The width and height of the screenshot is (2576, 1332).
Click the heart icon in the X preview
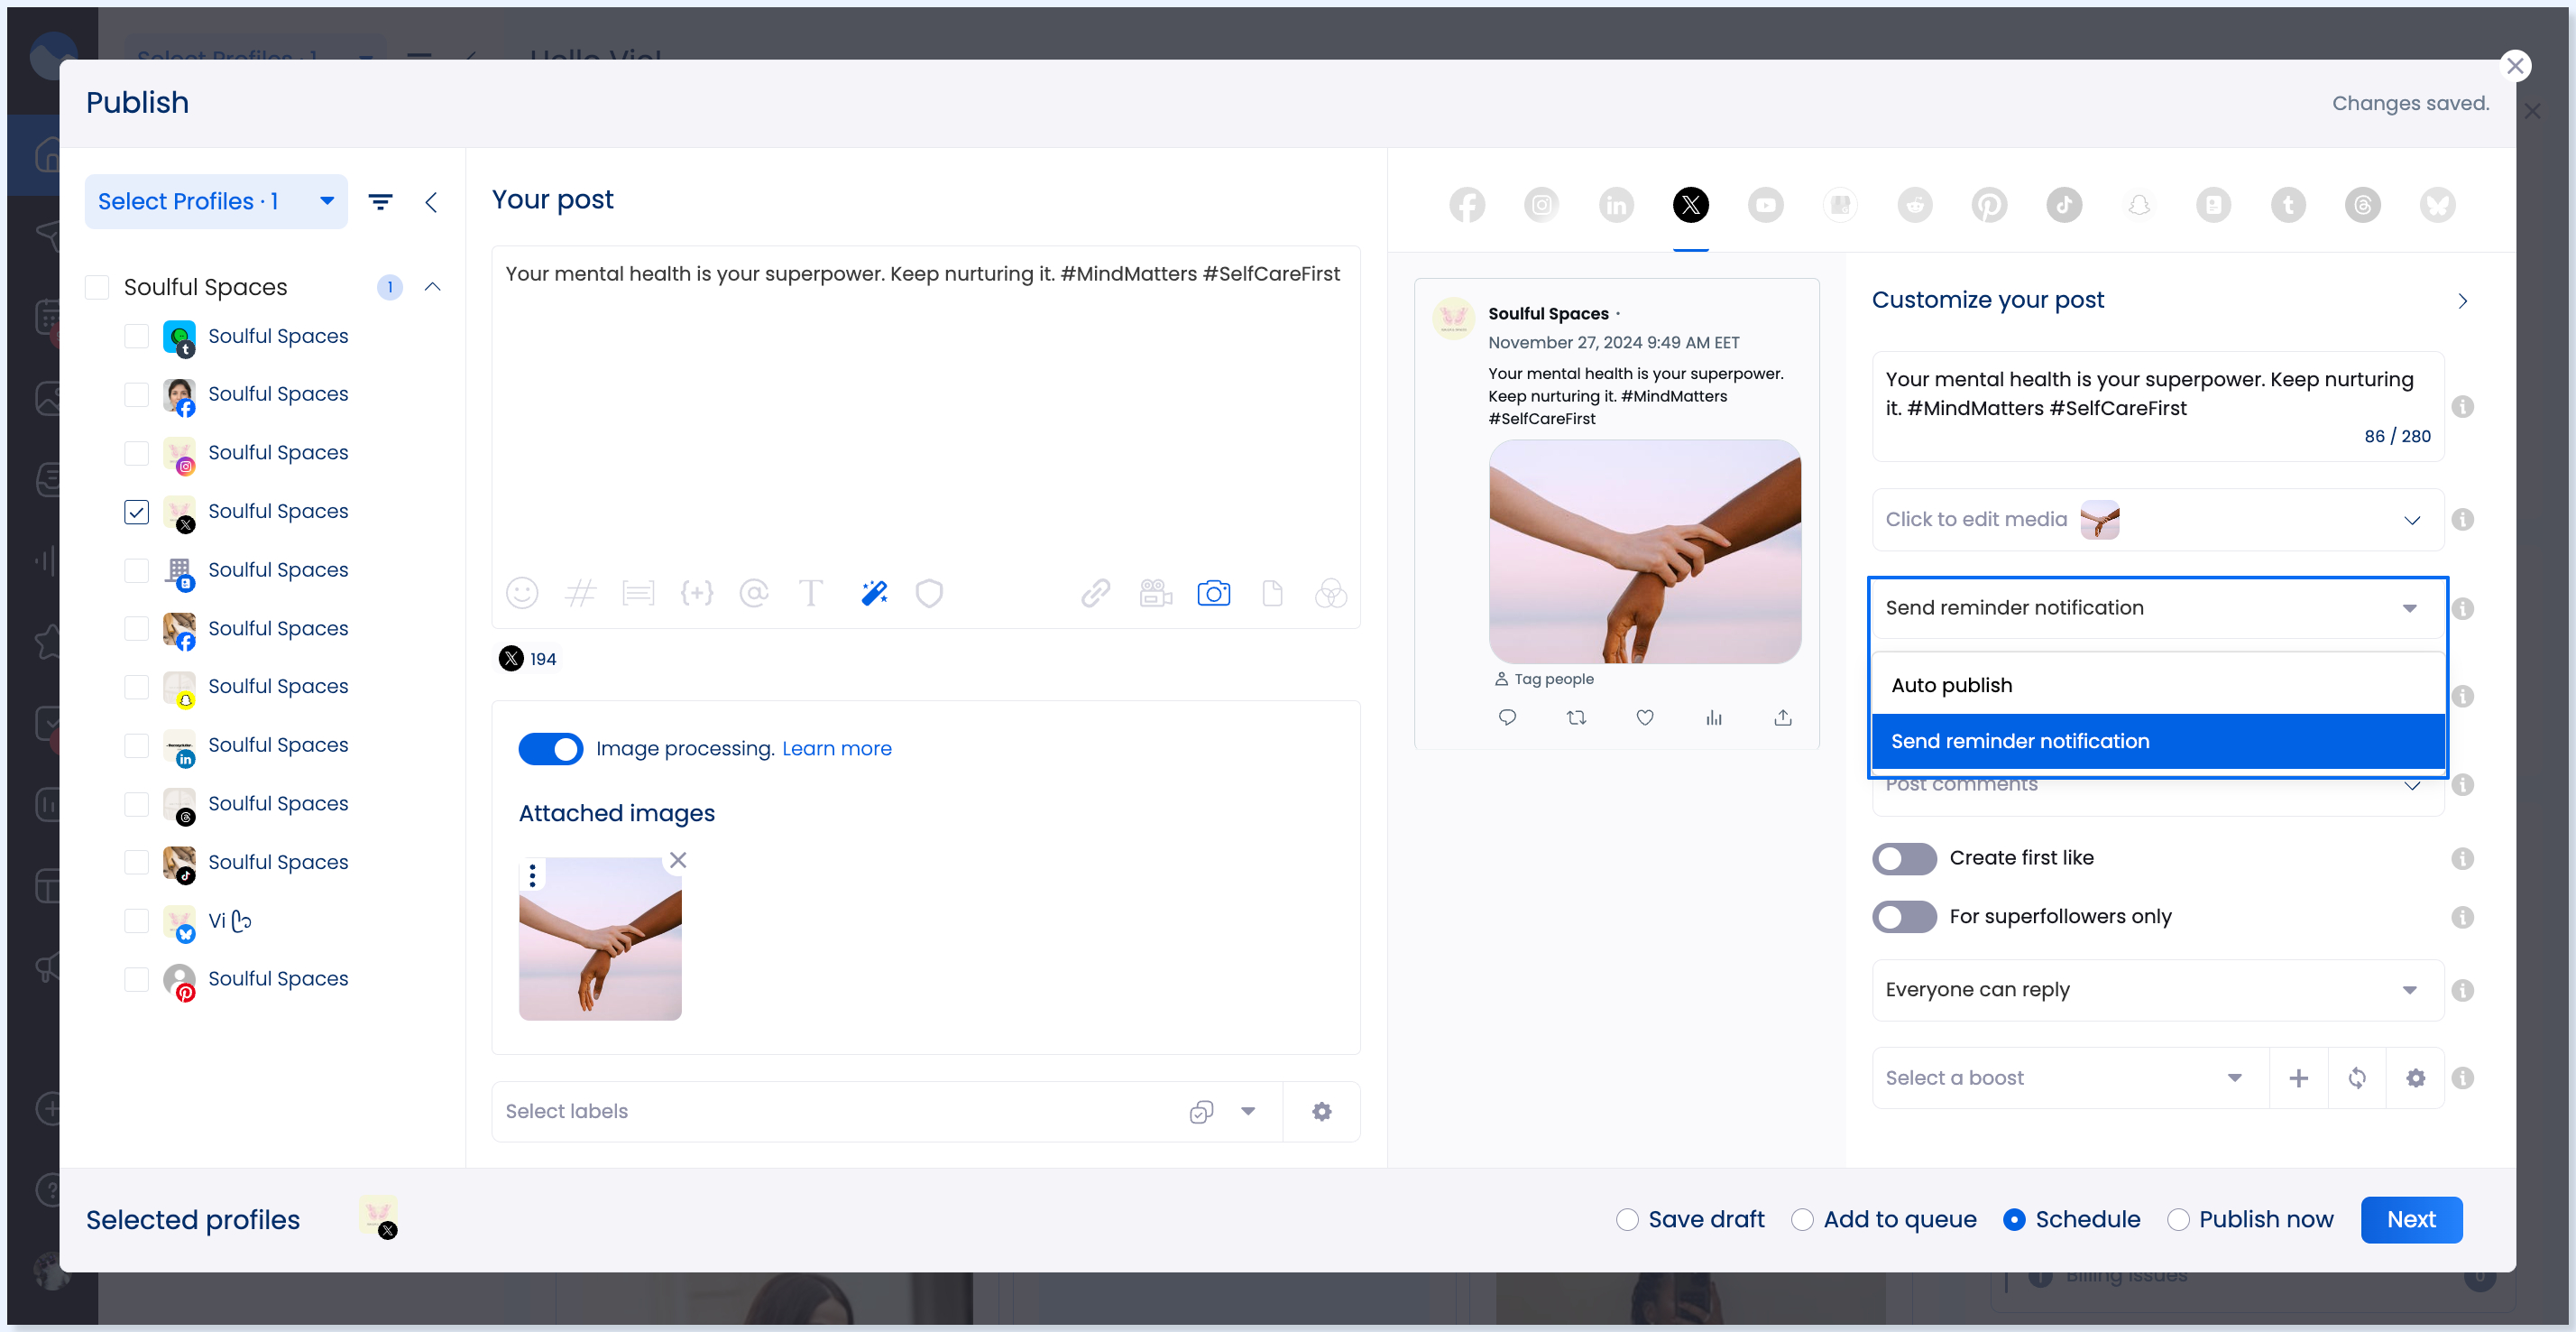click(1645, 717)
